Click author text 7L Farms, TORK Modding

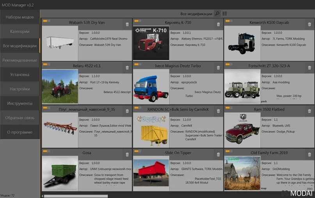[288, 39]
